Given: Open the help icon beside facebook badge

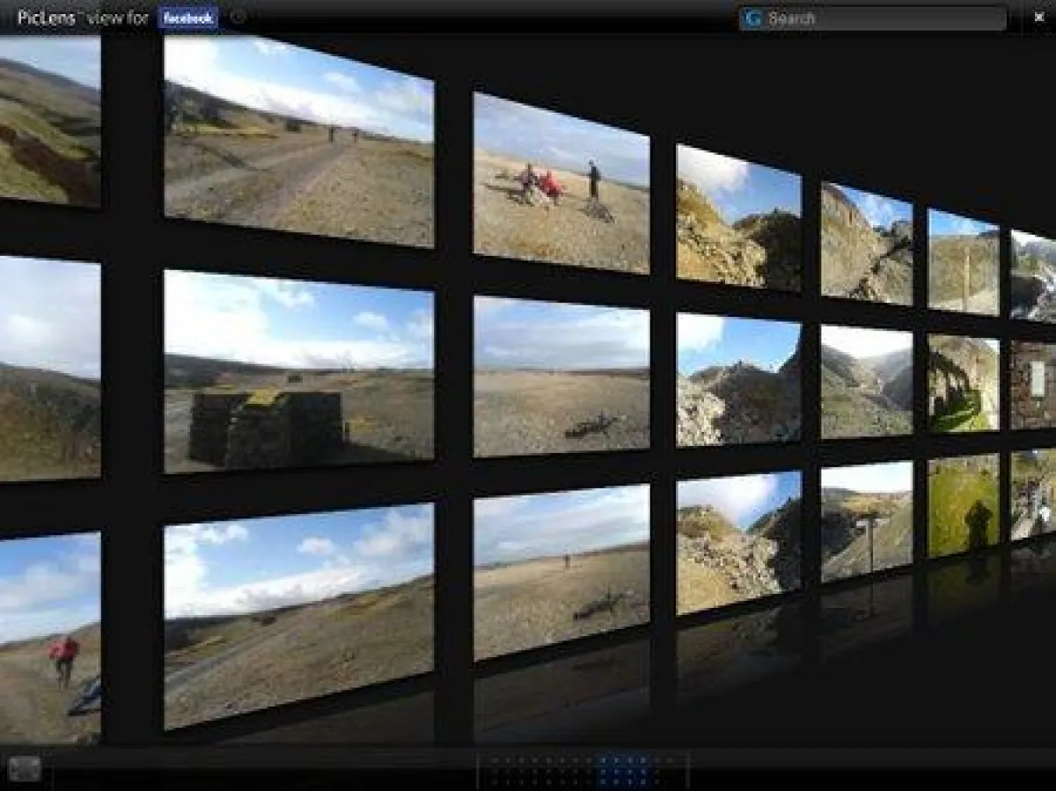Looking at the screenshot, I should pos(238,17).
